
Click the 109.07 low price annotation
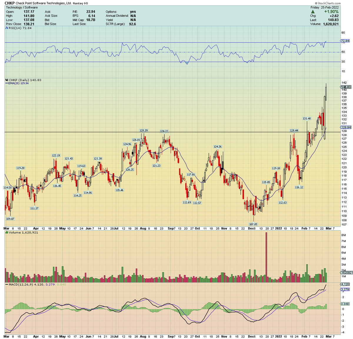coord(10,219)
